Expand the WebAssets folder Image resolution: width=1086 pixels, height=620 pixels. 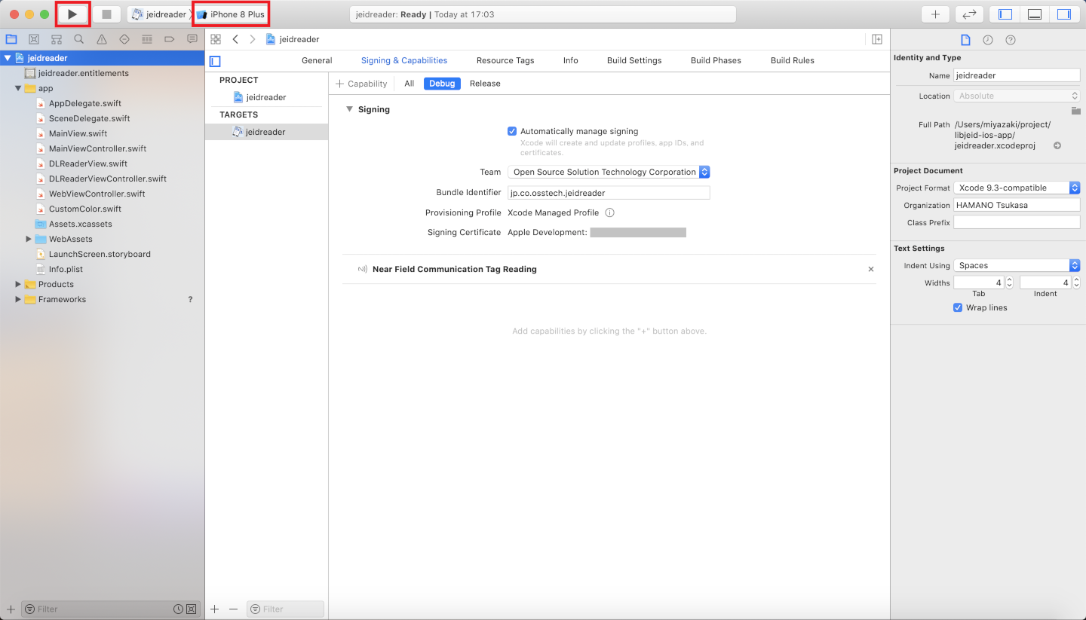tap(29, 239)
